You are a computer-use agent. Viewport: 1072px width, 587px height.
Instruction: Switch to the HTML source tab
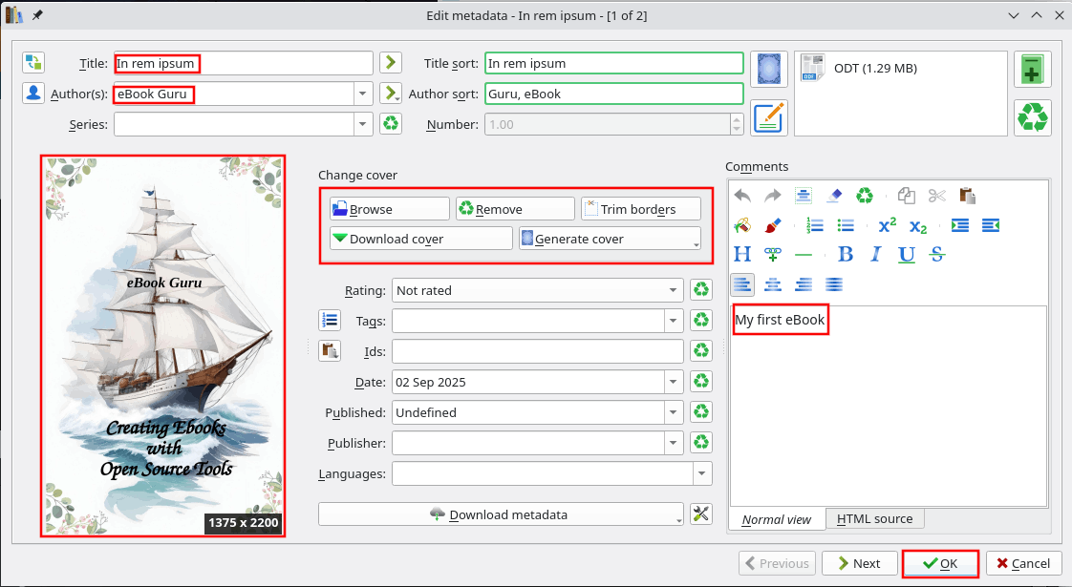pos(874,518)
